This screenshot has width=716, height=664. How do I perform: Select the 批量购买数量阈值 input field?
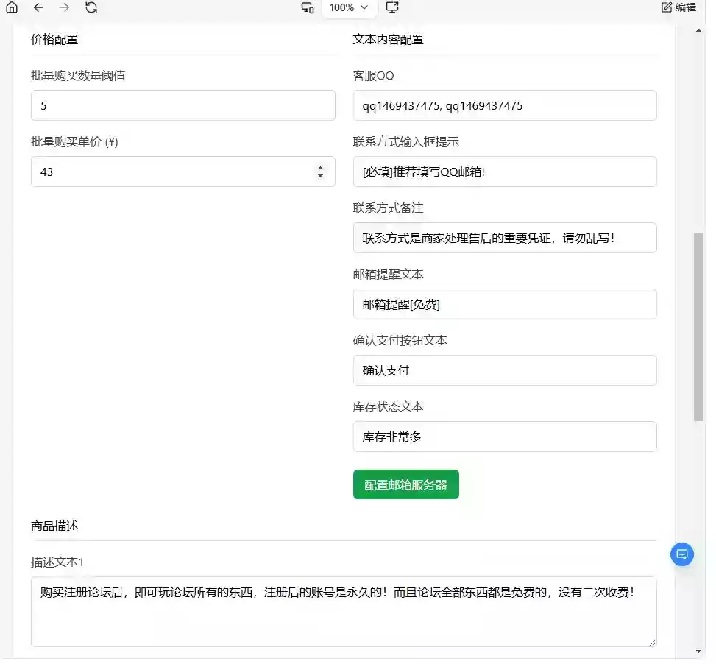(182, 105)
